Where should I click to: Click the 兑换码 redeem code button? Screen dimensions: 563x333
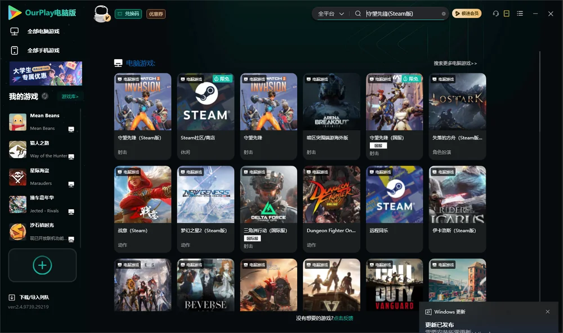coord(128,13)
